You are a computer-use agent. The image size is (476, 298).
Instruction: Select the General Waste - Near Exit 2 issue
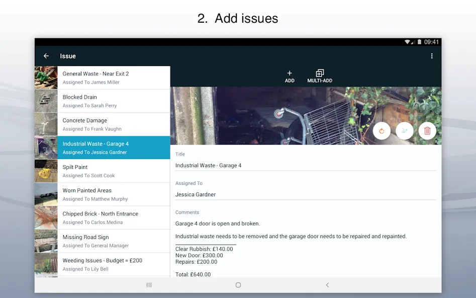(103, 78)
